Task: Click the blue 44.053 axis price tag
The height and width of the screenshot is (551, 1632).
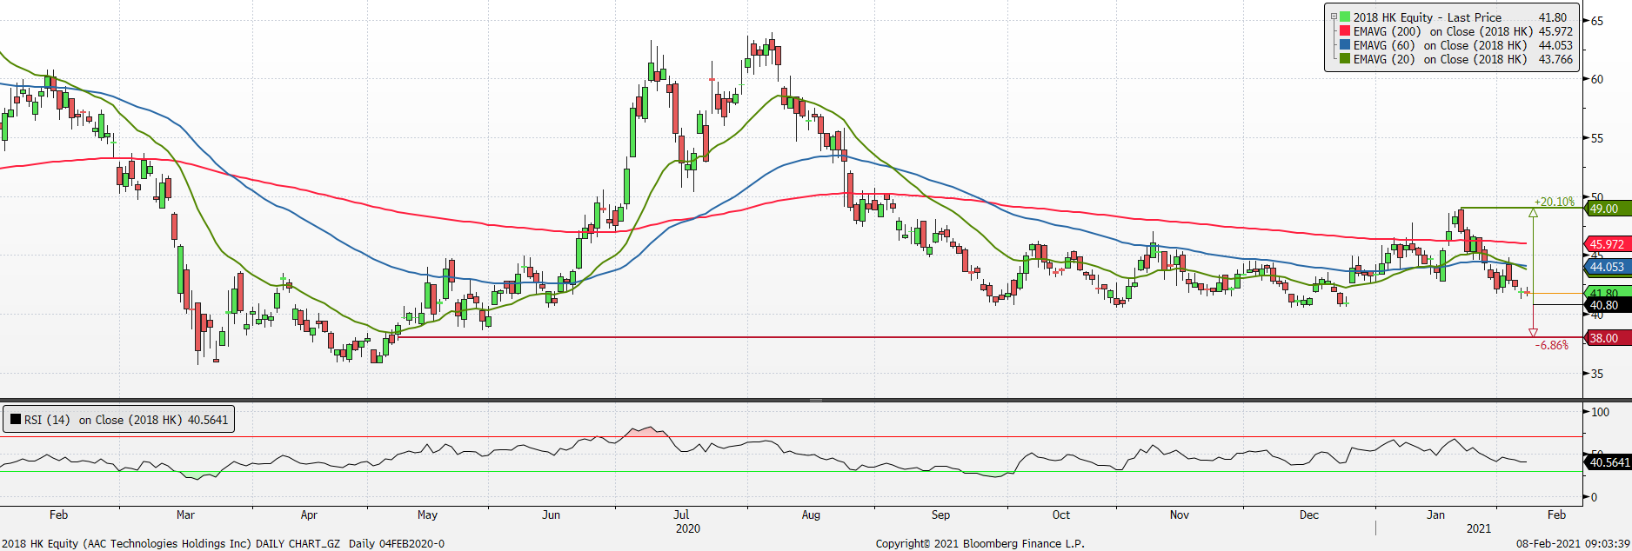Action: [x=1608, y=267]
